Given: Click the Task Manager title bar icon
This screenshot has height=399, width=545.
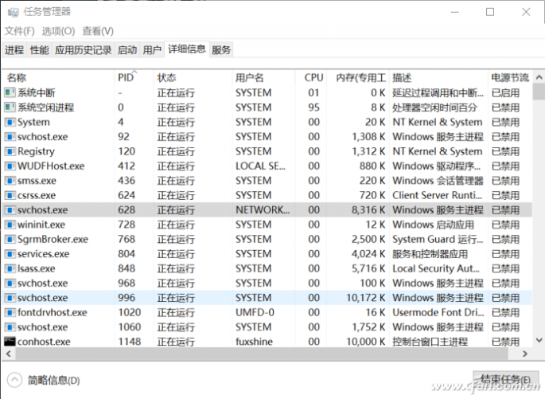Looking at the screenshot, I should [13, 12].
